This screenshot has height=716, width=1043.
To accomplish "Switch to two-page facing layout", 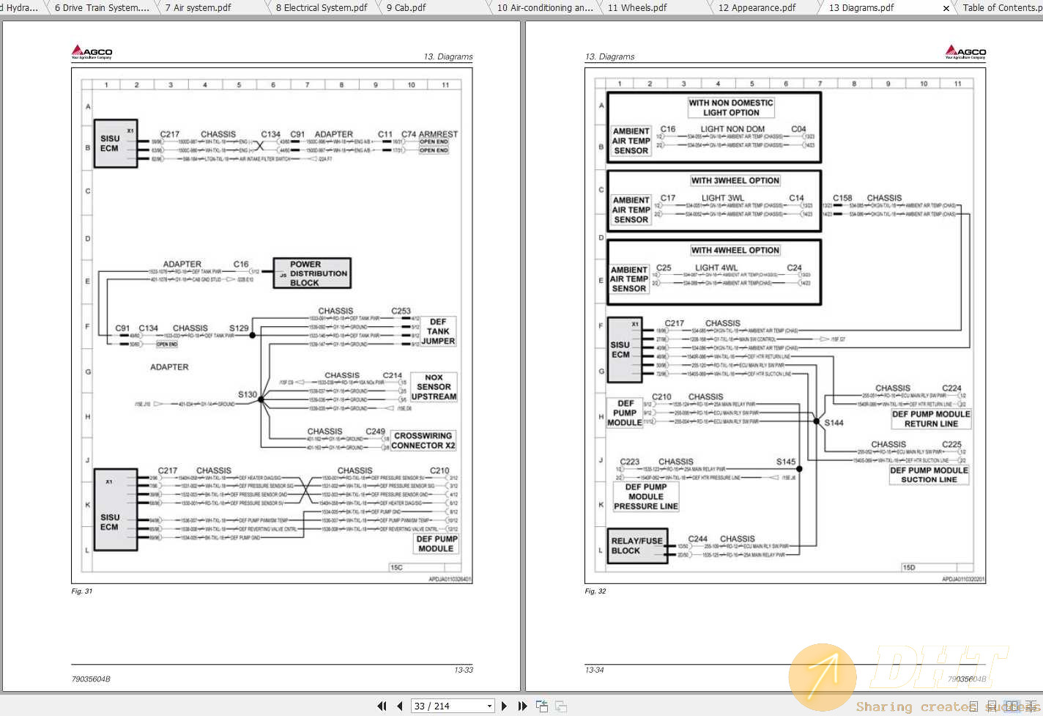I will (1012, 706).
